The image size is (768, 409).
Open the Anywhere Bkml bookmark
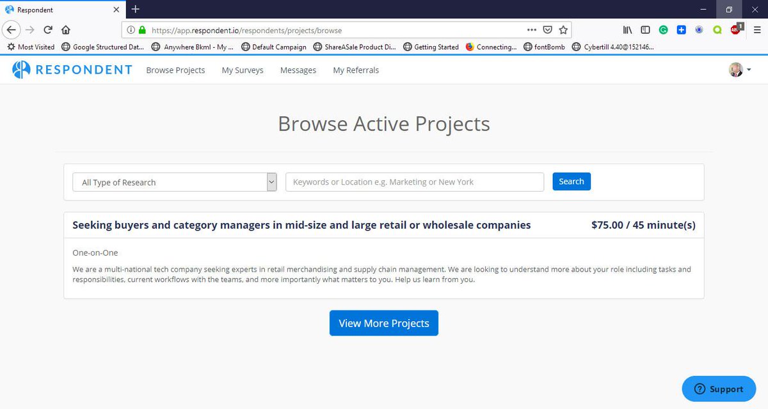(x=193, y=47)
